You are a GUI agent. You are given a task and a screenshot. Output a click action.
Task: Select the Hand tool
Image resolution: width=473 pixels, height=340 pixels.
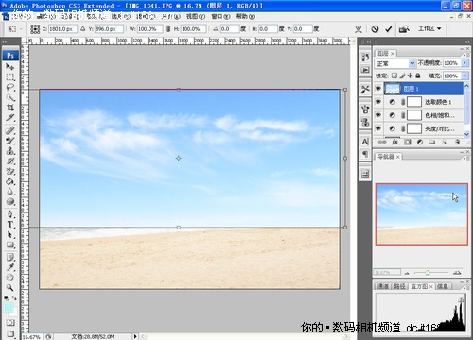9,278
